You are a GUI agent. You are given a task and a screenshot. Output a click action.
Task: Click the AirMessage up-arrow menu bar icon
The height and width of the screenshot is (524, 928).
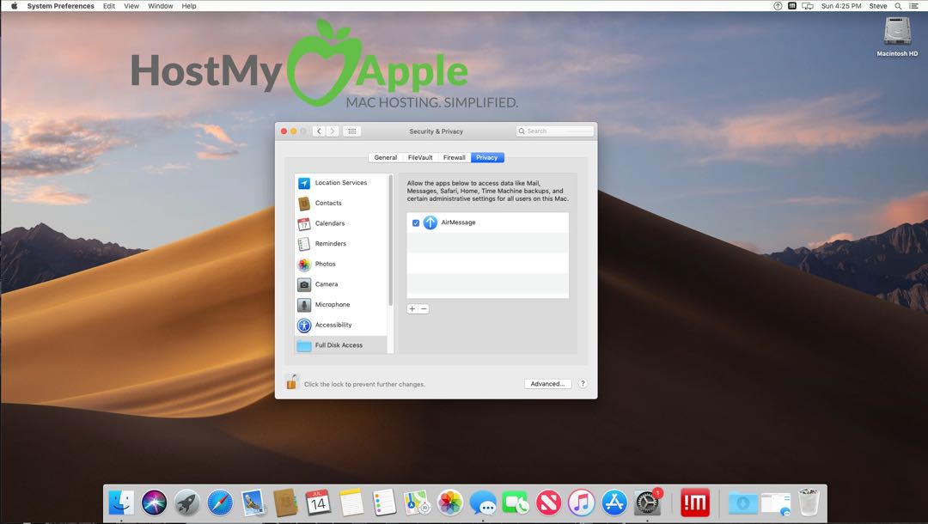pos(778,6)
